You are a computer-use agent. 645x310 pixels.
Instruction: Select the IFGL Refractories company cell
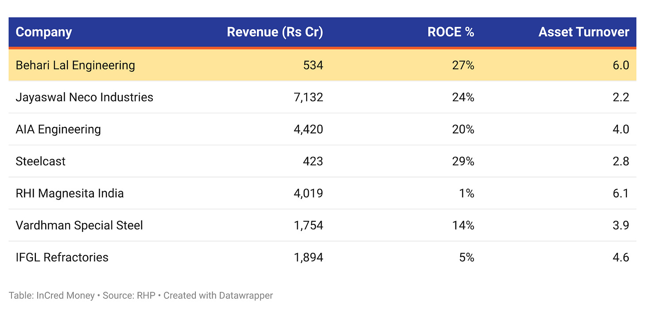click(62, 257)
